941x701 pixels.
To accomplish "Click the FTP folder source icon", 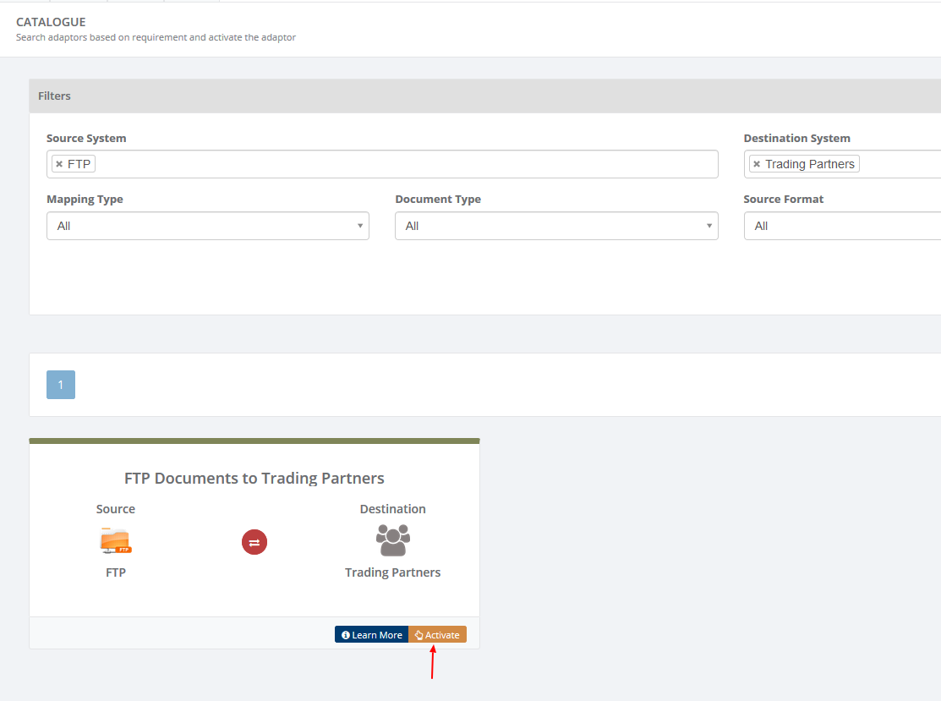I will tap(115, 540).
